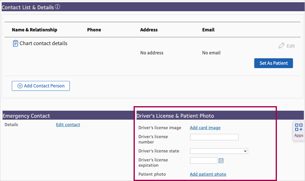Viewport: 305px width, 181px height.
Task: Select the Chart contact details text
Action: pos(44,43)
